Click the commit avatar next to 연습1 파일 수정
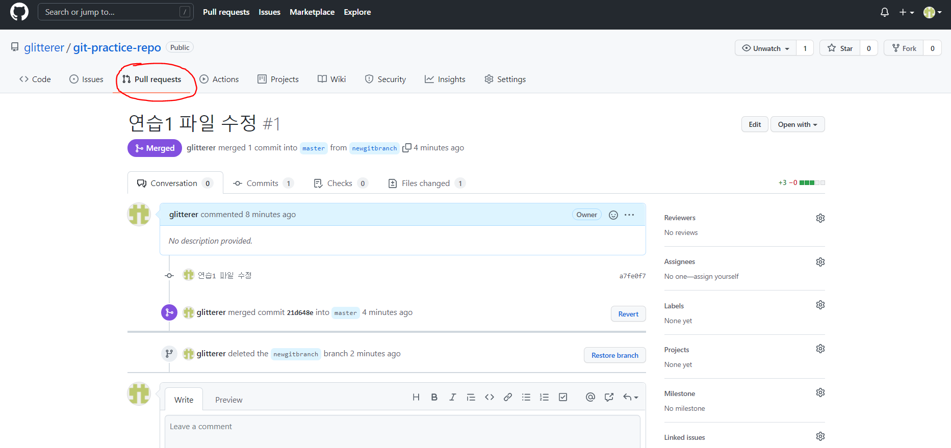Image resolution: width=951 pixels, height=448 pixels. coord(189,275)
